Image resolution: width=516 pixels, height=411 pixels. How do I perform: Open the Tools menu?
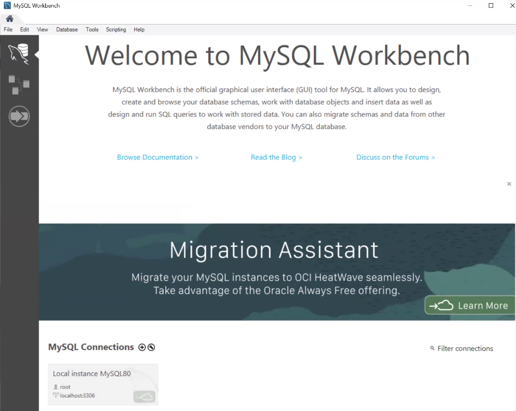click(92, 29)
